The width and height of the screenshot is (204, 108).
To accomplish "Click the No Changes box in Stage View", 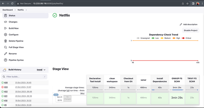I will [68, 99].
